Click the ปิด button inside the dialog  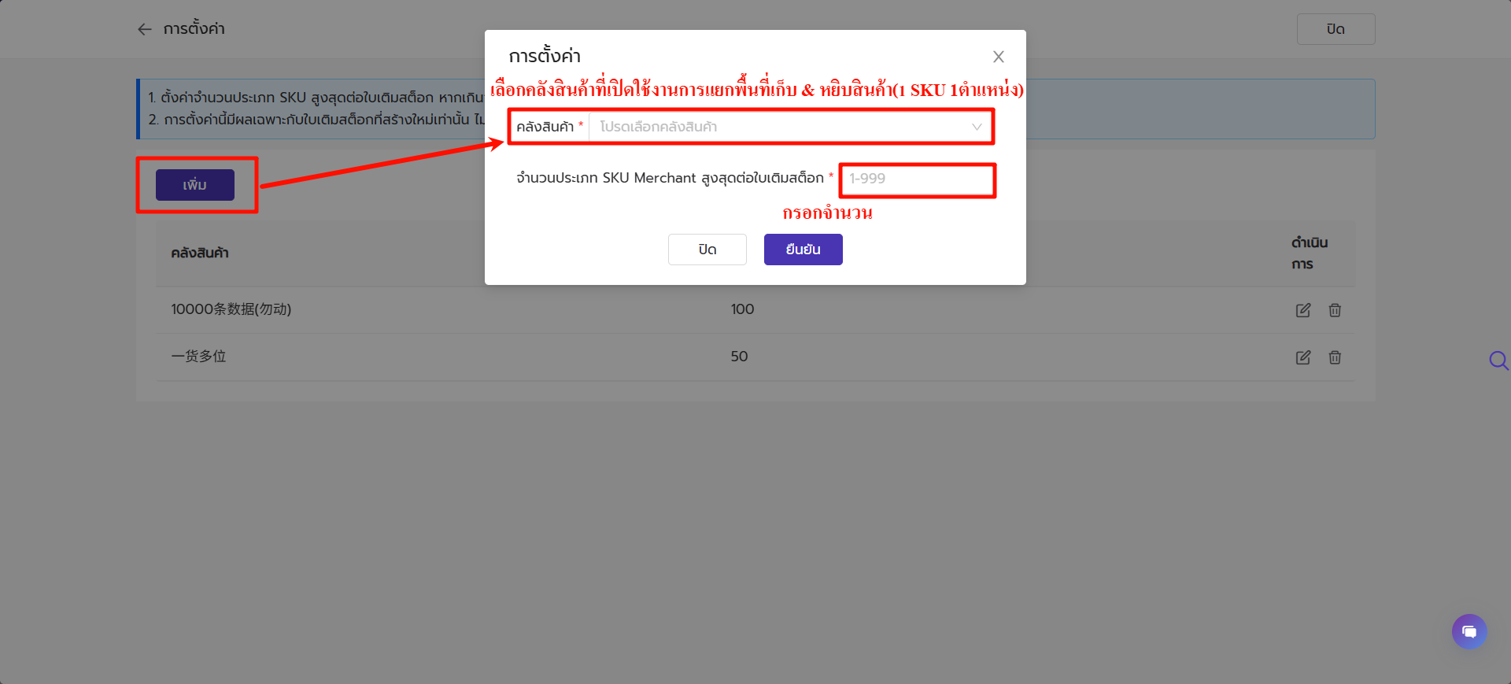(x=707, y=250)
